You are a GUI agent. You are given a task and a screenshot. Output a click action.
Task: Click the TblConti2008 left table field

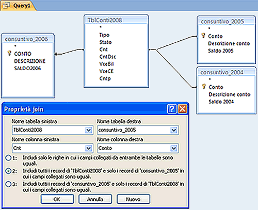(x=53, y=130)
